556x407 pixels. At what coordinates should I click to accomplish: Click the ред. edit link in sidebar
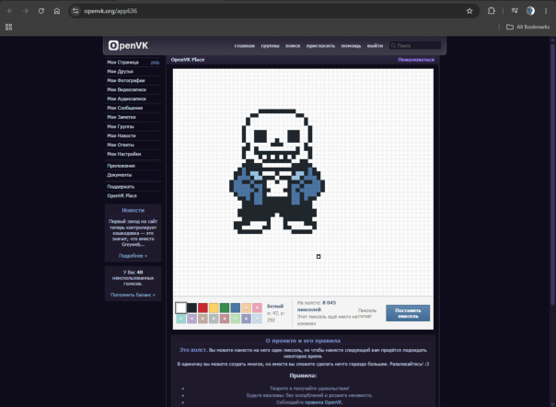click(x=156, y=63)
